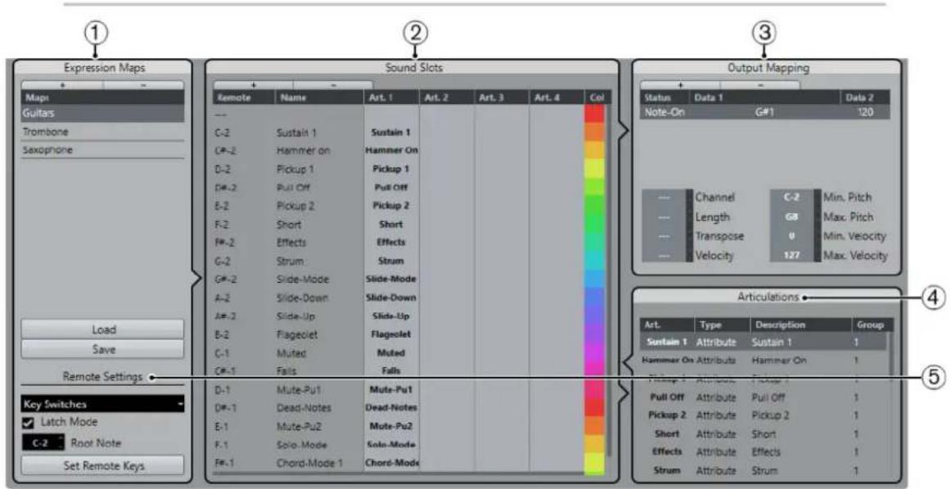Adjust the Root Note C-2 stepper

tap(43, 443)
